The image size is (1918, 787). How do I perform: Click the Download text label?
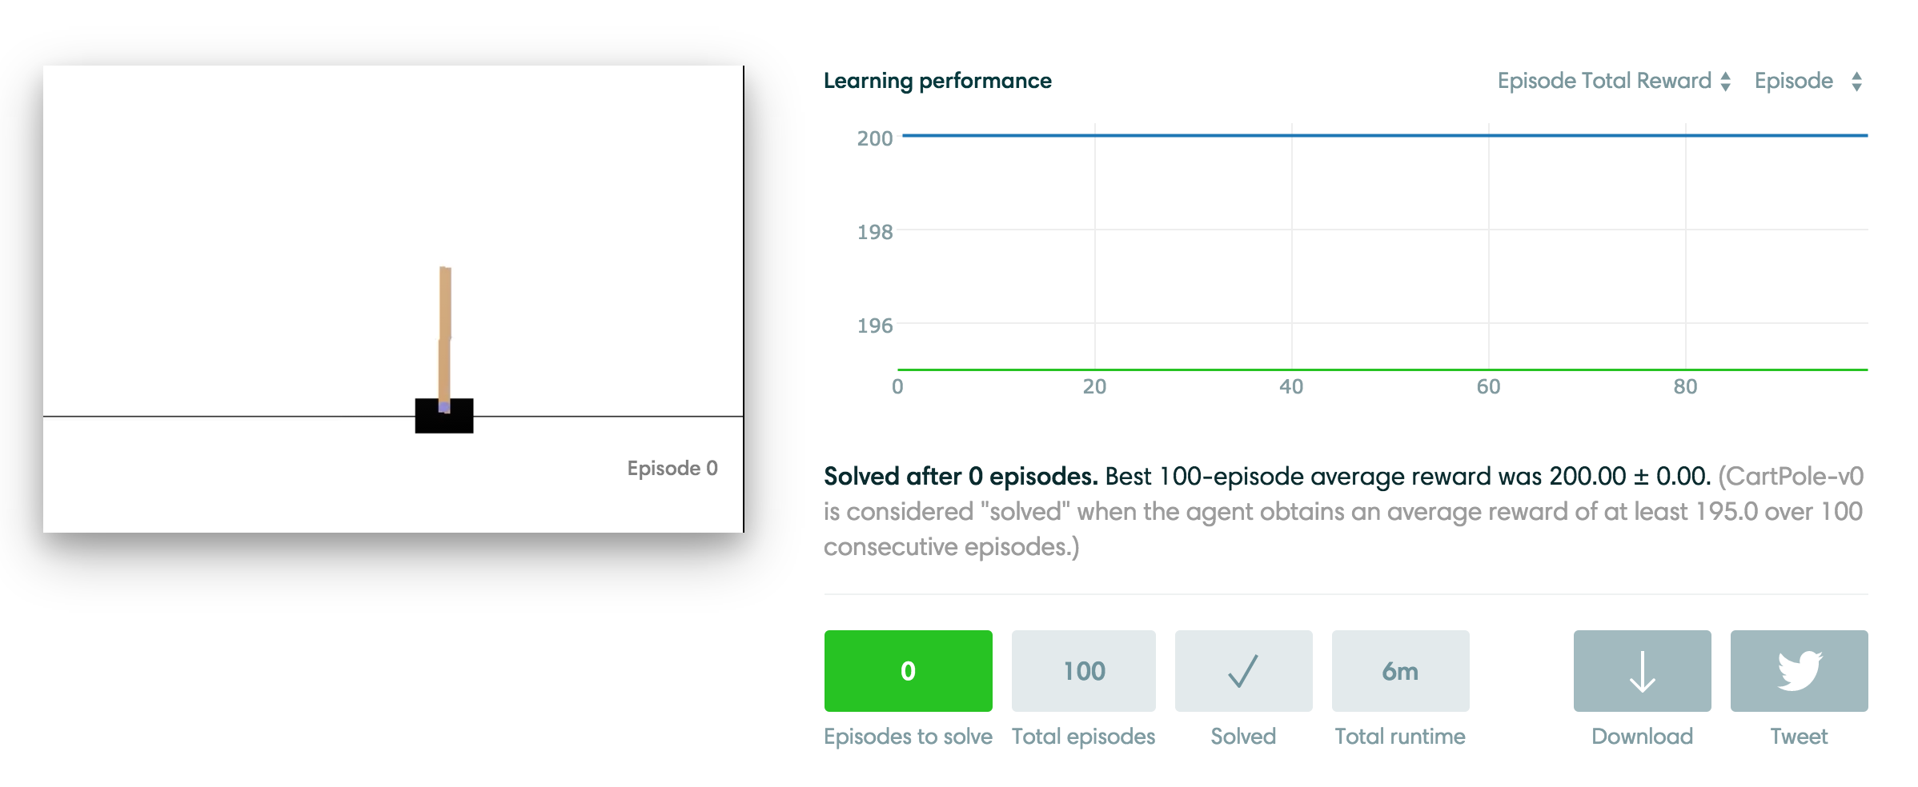(x=1642, y=736)
